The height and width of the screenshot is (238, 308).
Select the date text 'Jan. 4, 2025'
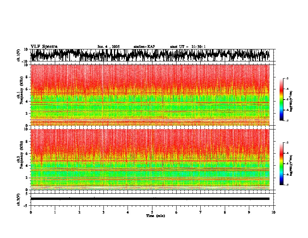108,47
